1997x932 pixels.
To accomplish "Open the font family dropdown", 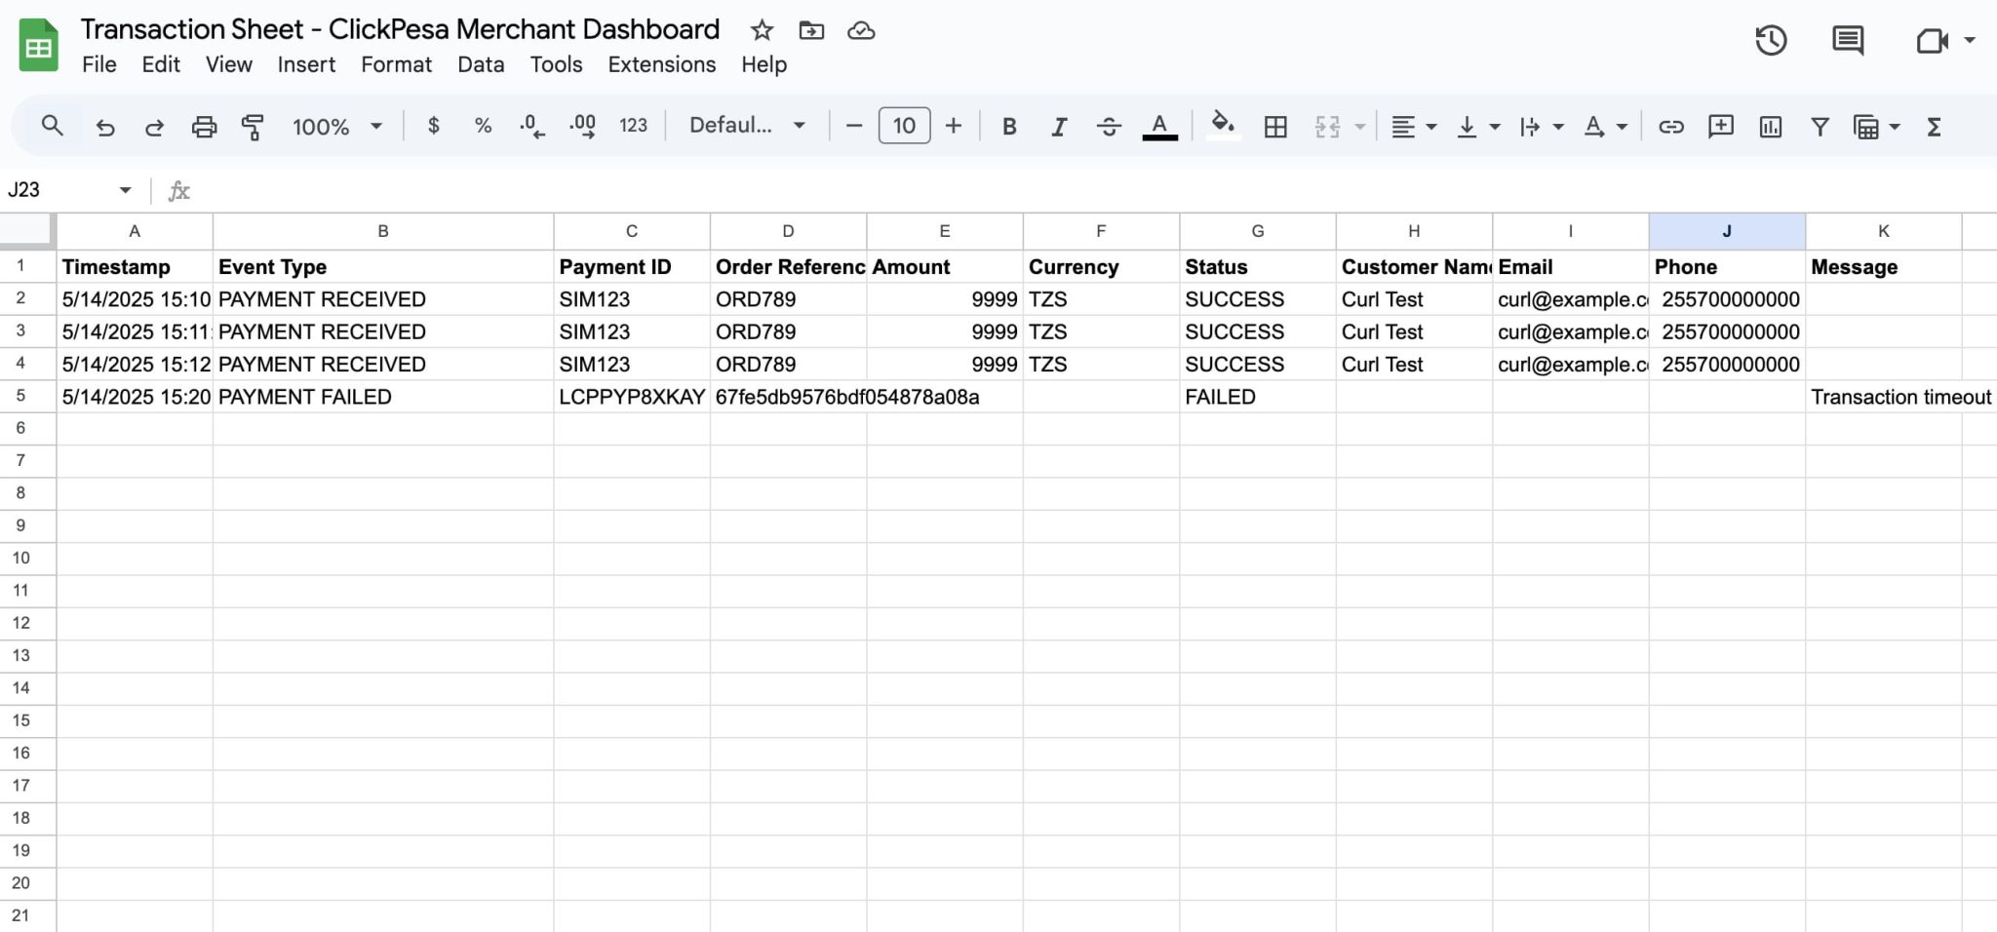I will [748, 126].
